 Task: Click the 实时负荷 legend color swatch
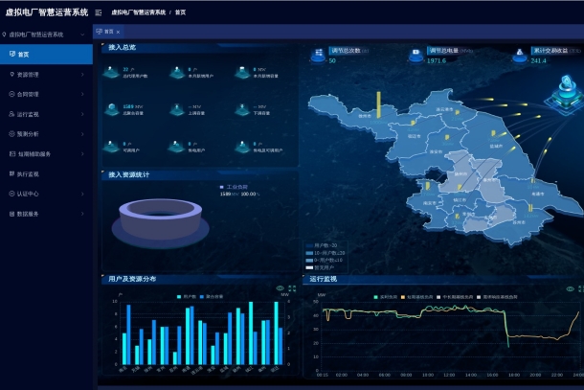376,298
